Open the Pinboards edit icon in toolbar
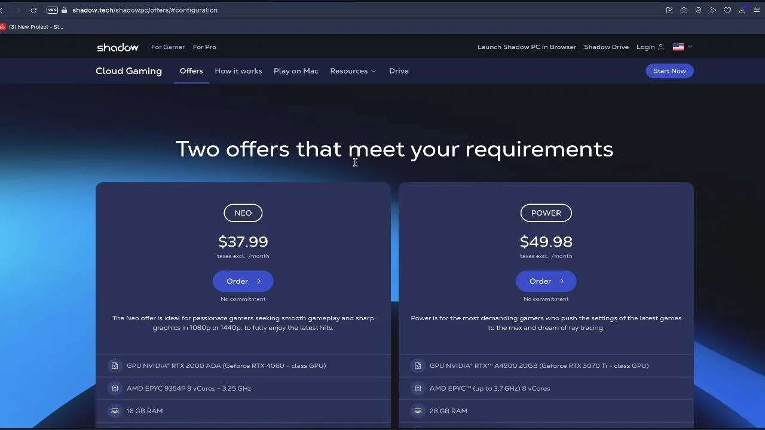 click(x=669, y=10)
